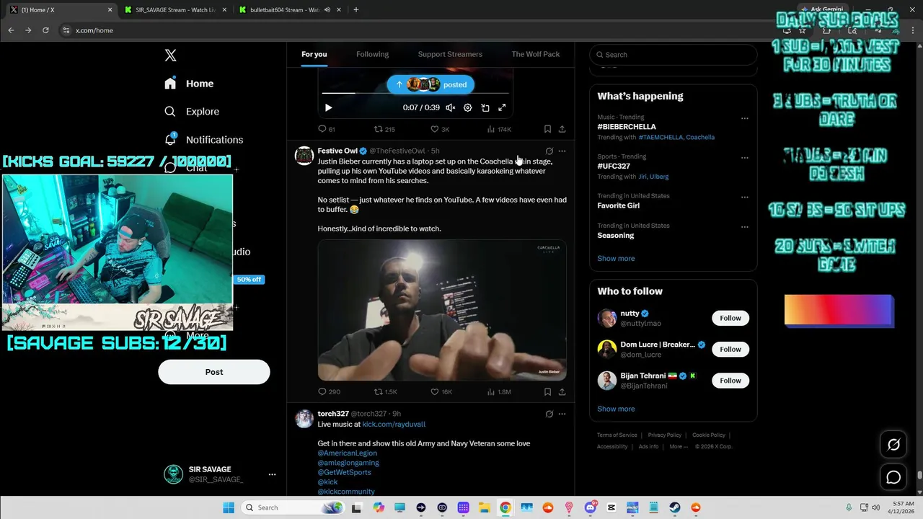
Task: Click the new posts 'posted' pill
Action: pos(430,84)
